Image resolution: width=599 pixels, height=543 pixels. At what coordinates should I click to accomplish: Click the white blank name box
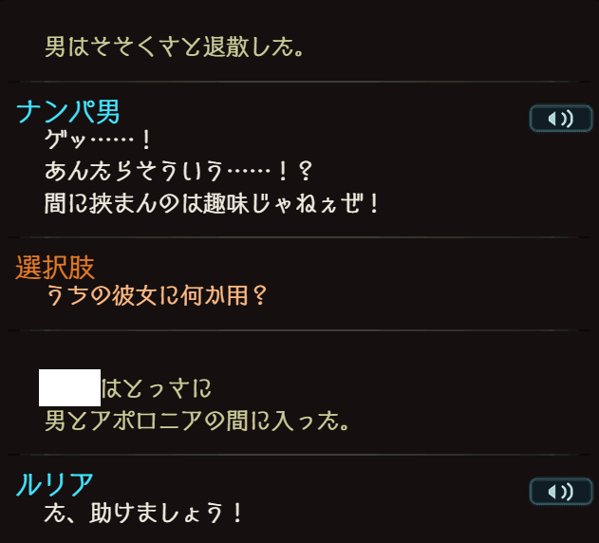[x=69, y=388]
